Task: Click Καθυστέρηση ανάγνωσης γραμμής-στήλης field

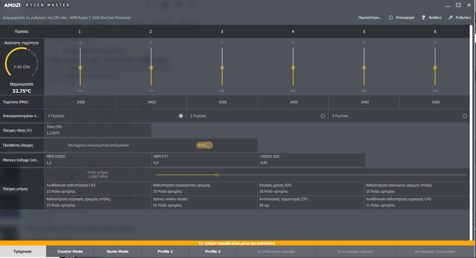Action: pyautogui.click(x=417, y=188)
